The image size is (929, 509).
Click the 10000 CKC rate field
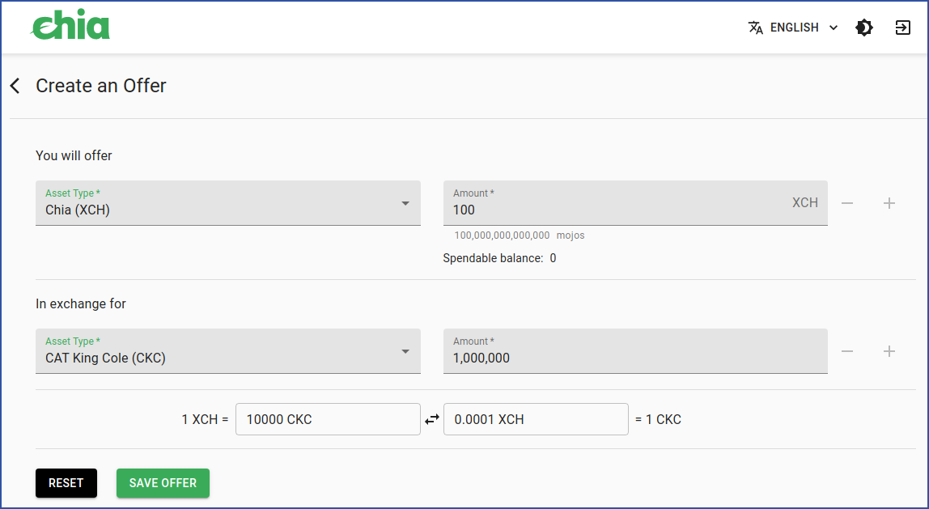pyautogui.click(x=328, y=419)
